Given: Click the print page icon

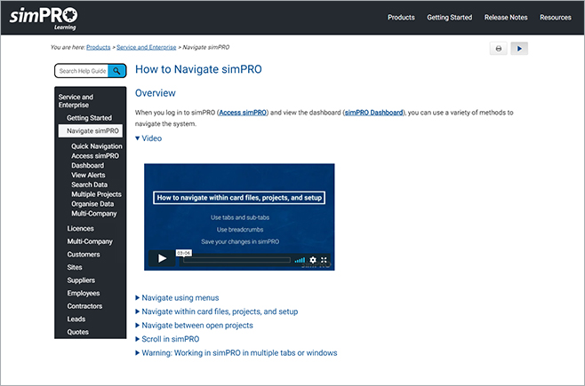Looking at the screenshot, I should pos(498,49).
